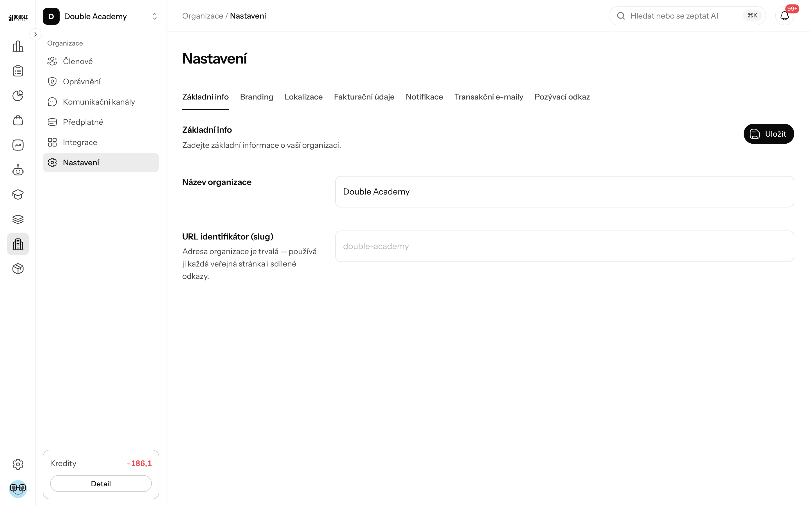Viewport: 810px width, 506px height.
Task: Expand the sidebar with the chevron arrow
Action: [35, 34]
